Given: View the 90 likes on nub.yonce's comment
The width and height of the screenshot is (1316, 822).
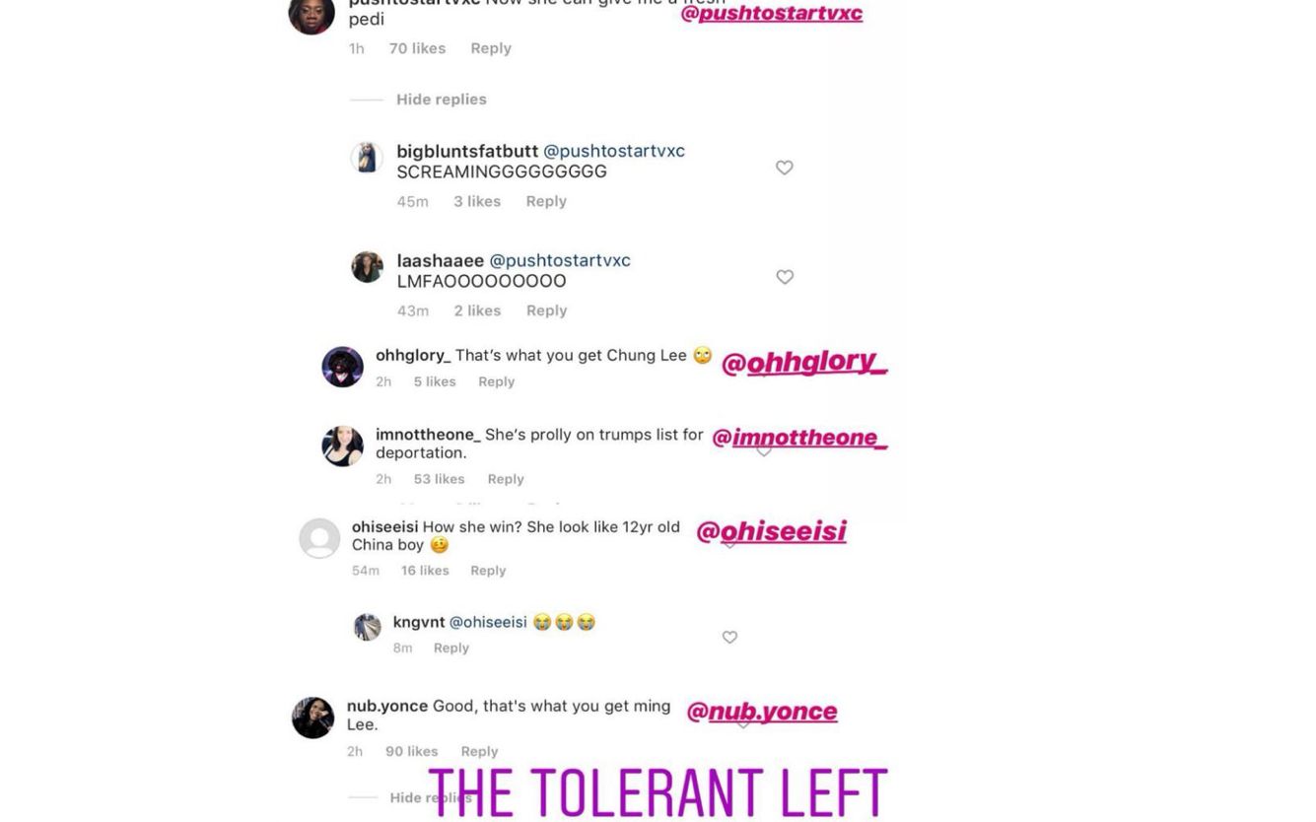Looking at the screenshot, I should click(x=411, y=751).
